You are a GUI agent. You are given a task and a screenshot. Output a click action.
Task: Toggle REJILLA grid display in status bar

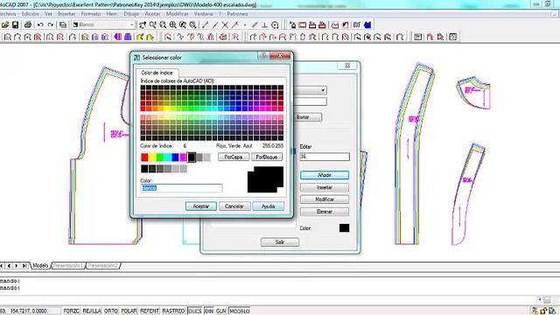(92, 311)
